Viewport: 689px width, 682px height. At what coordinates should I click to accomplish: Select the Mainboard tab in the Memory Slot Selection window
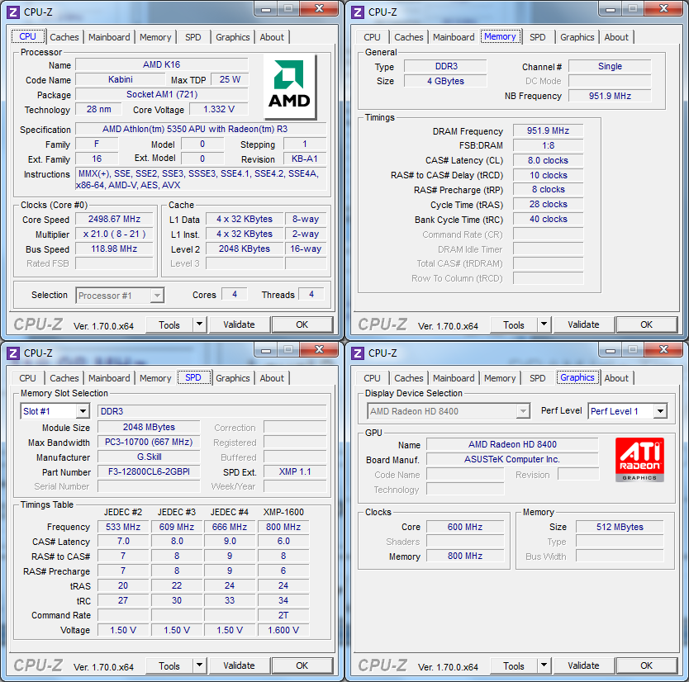coord(109,378)
